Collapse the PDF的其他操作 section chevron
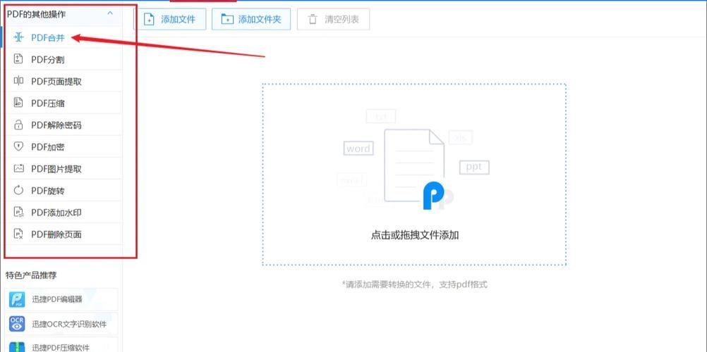This screenshot has width=707, height=352. click(x=110, y=13)
